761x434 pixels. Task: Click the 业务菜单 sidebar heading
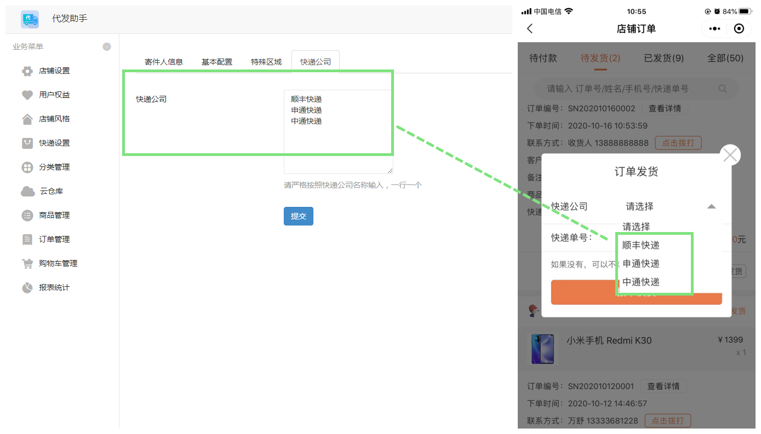tap(28, 47)
